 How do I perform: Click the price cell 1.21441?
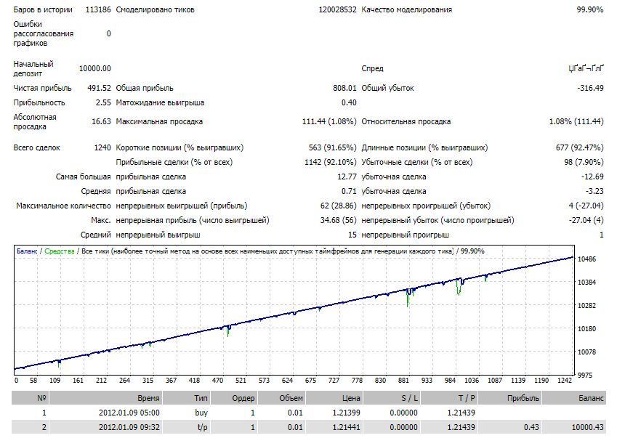(346, 427)
